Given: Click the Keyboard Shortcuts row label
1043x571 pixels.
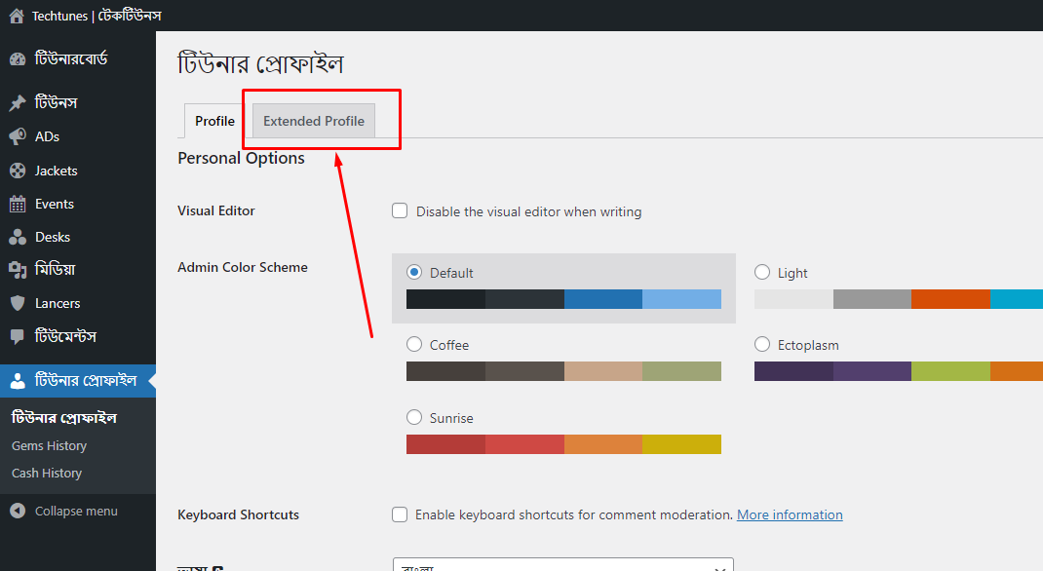Looking at the screenshot, I should pos(238,514).
